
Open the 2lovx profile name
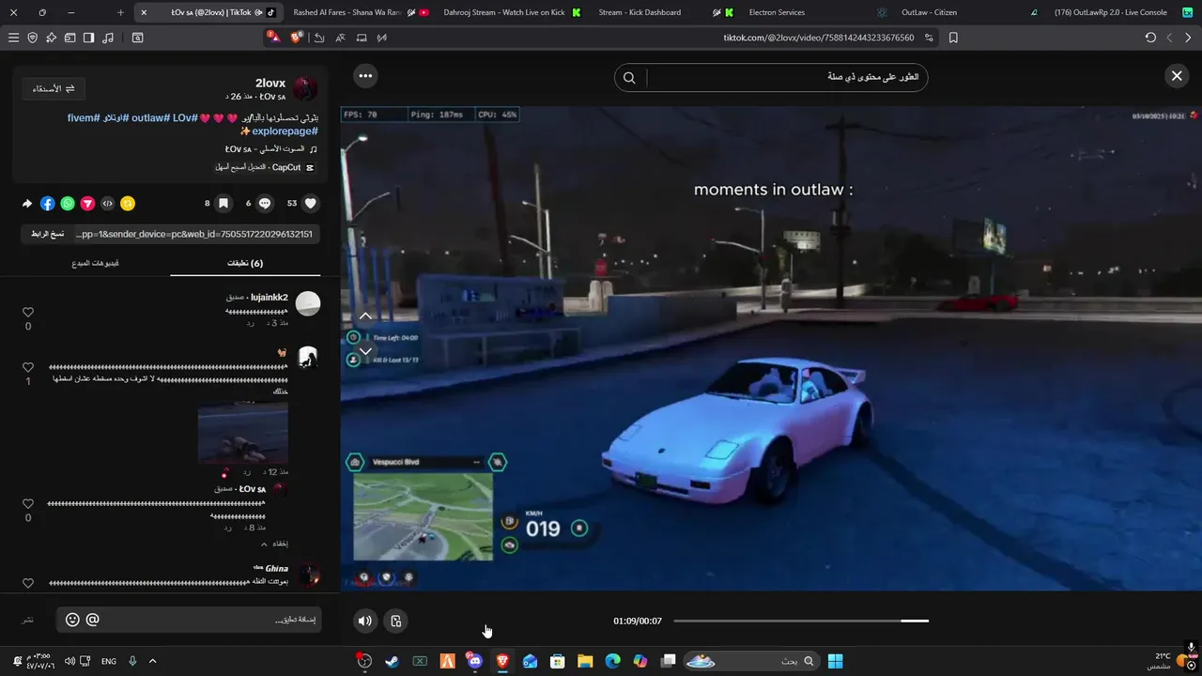click(270, 83)
